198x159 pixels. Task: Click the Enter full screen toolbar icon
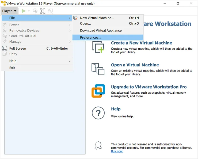[43, 11]
